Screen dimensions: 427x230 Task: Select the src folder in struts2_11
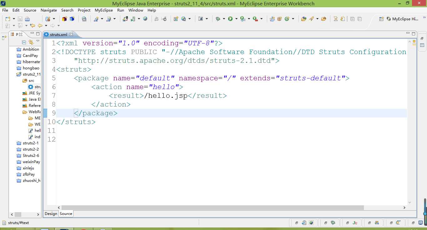tap(28, 81)
